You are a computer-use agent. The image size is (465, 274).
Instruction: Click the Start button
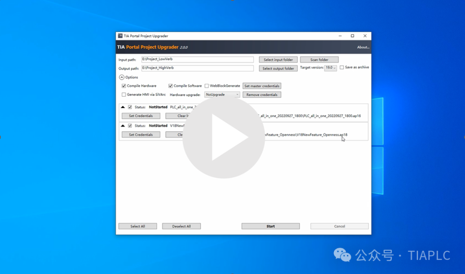(270, 226)
